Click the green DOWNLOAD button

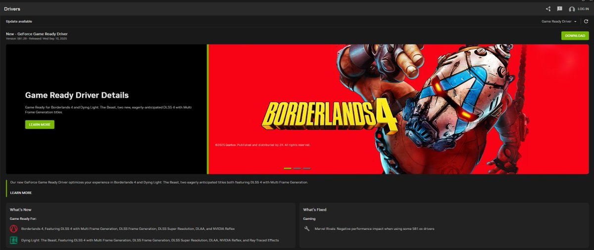575,36
